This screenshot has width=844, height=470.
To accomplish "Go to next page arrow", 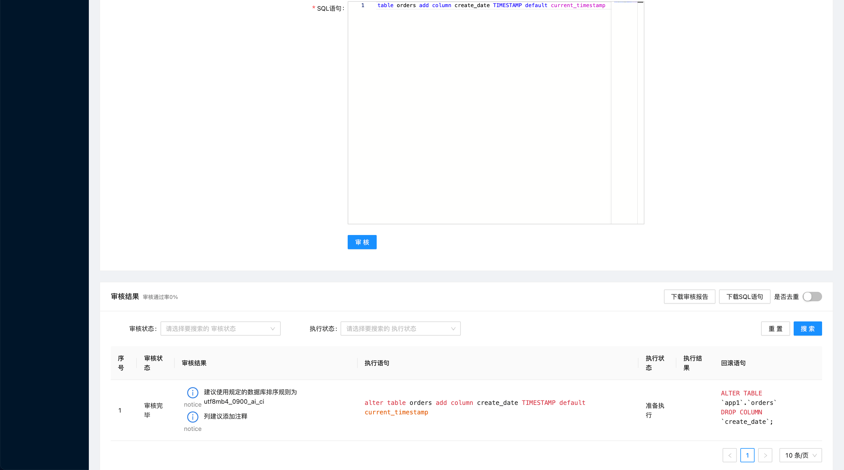I will click(x=765, y=455).
